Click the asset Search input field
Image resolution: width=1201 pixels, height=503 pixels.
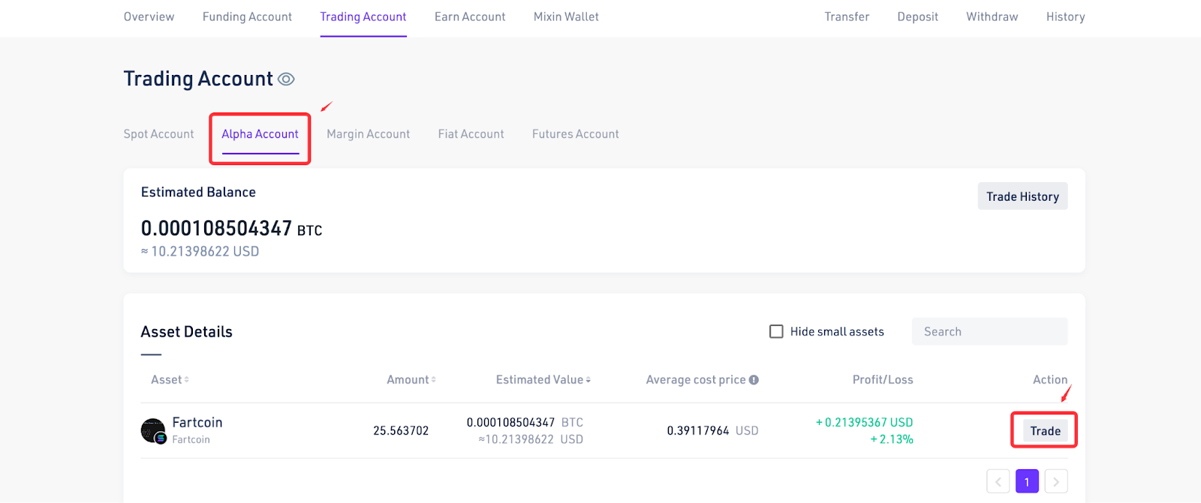pos(989,331)
